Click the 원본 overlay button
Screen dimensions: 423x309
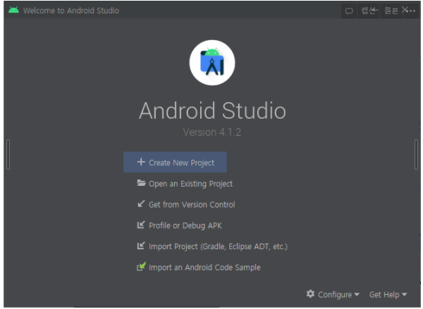[x=391, y=11]
